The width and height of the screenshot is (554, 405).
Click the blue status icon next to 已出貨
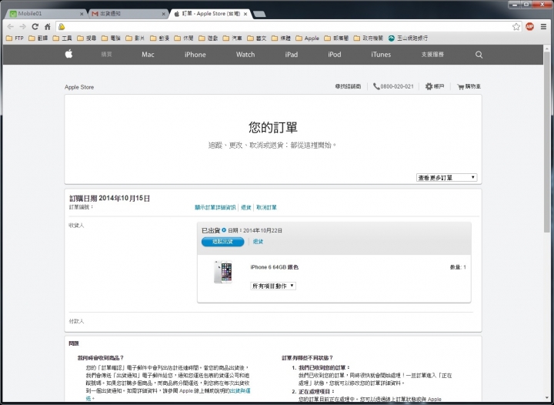(224, 230)
